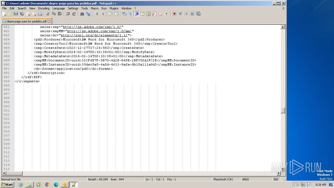Open the File menu
Screen dimensions: 334x188
pyautogui.click(x=4, y=8)
